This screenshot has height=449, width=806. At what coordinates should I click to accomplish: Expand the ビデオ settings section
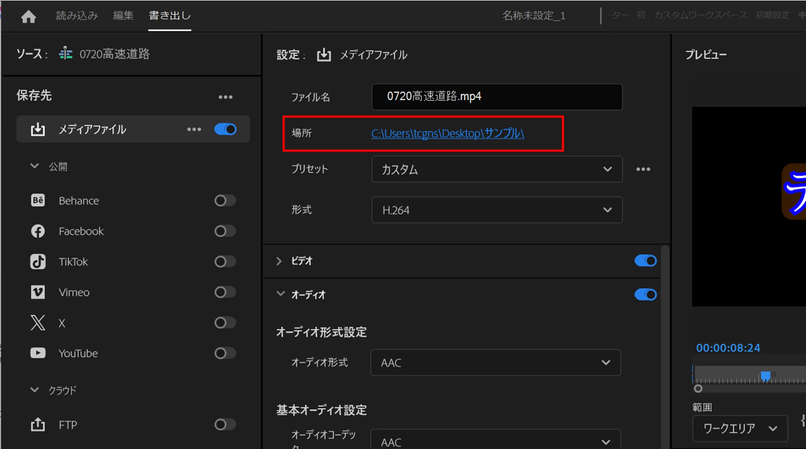point(279,261)
